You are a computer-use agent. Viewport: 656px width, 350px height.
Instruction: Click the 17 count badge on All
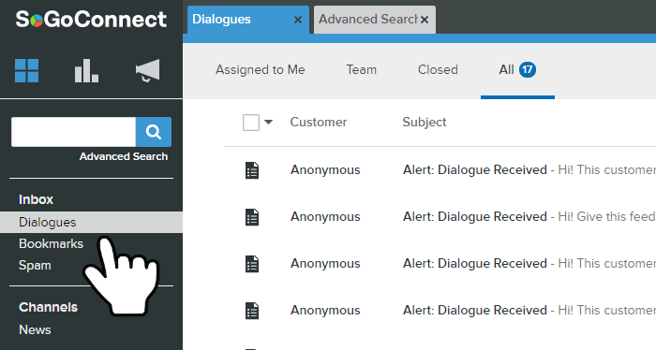coord(528,70)
